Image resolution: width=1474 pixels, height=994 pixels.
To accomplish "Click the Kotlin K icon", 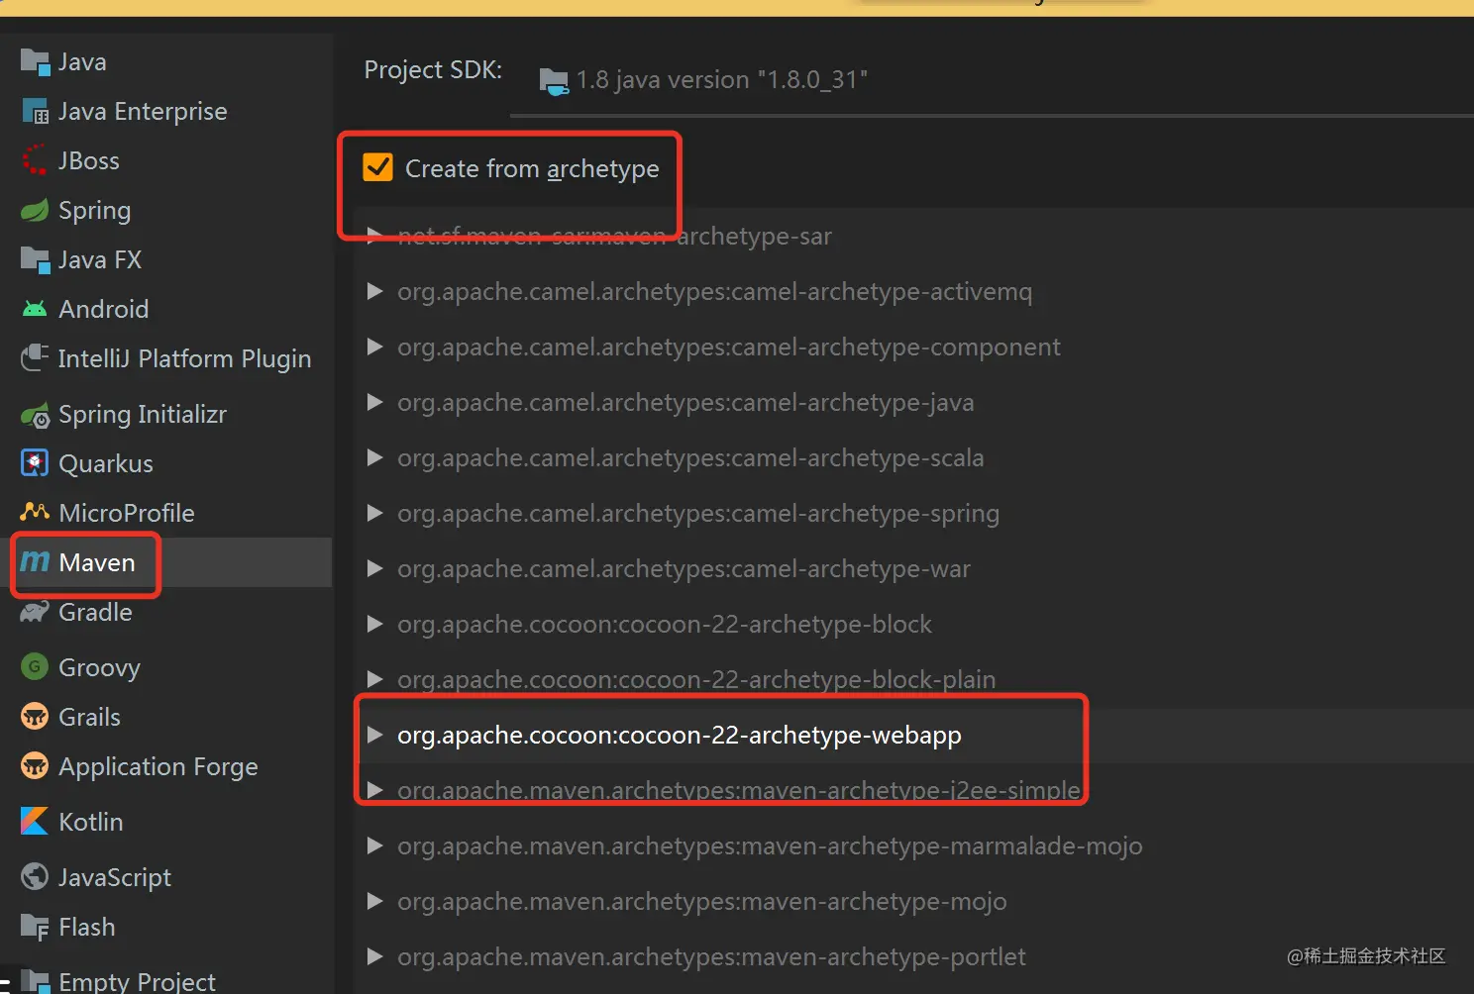I will tap(35, 822).
